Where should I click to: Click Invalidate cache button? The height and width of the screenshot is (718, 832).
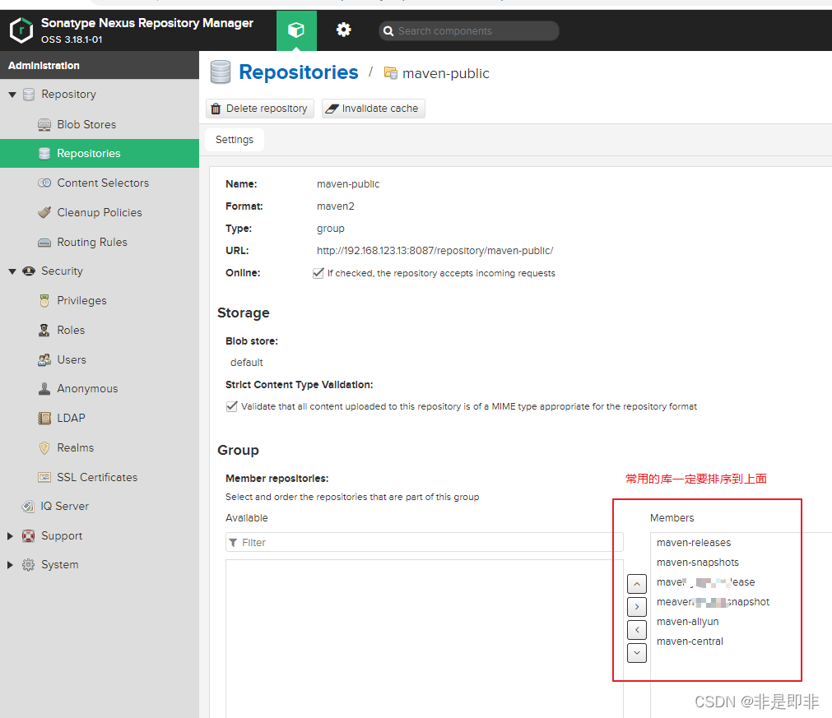374,109
